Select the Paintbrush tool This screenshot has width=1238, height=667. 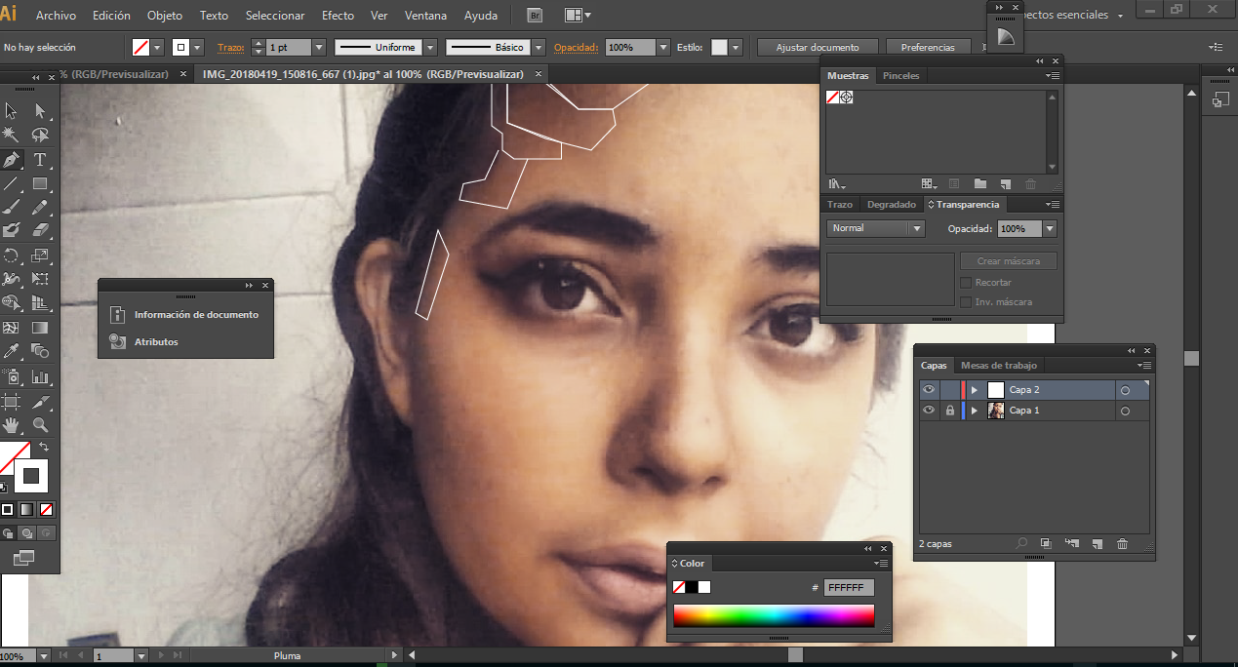click(x=12, y=207)
